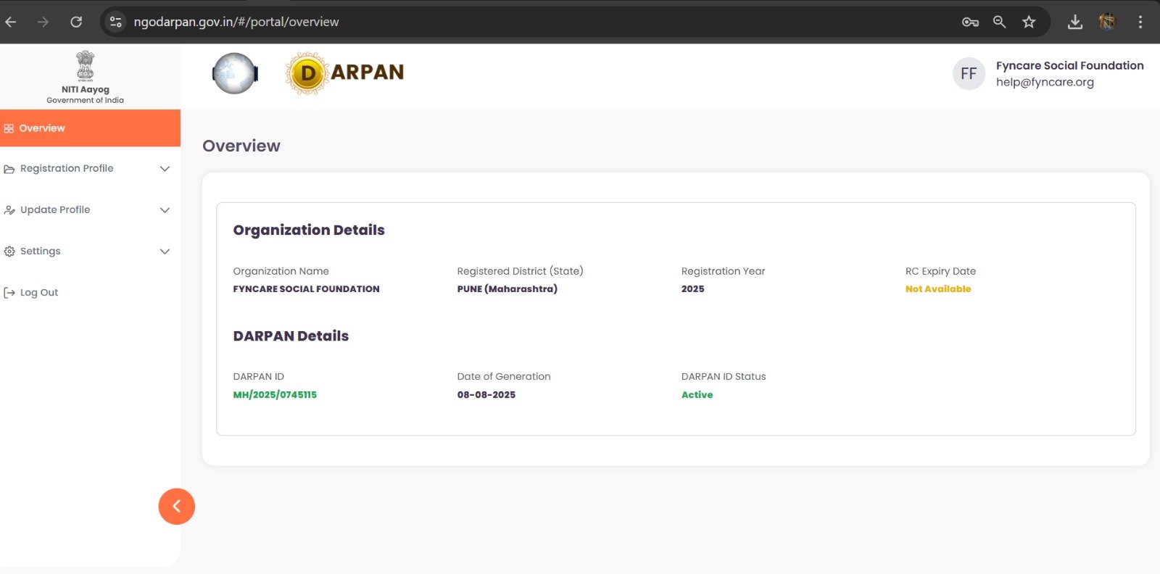
Task: Select Overview in the sidebar
Action: click(x=90, y=128)
